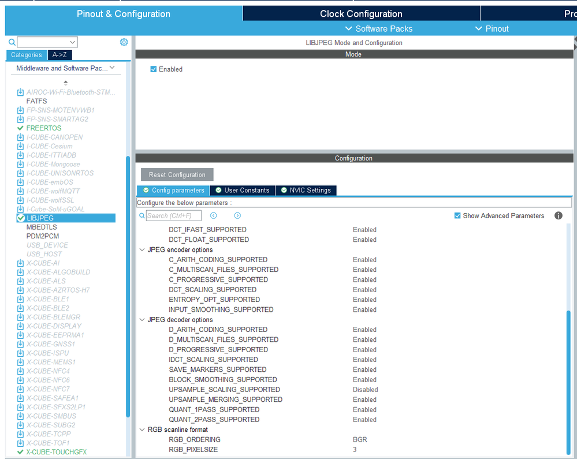This screenshot has width=577, height=459.
Task: Click download icon for AIROC-Wi-Fi-Bluetooth-STM
Action: (x=21, y=92)
